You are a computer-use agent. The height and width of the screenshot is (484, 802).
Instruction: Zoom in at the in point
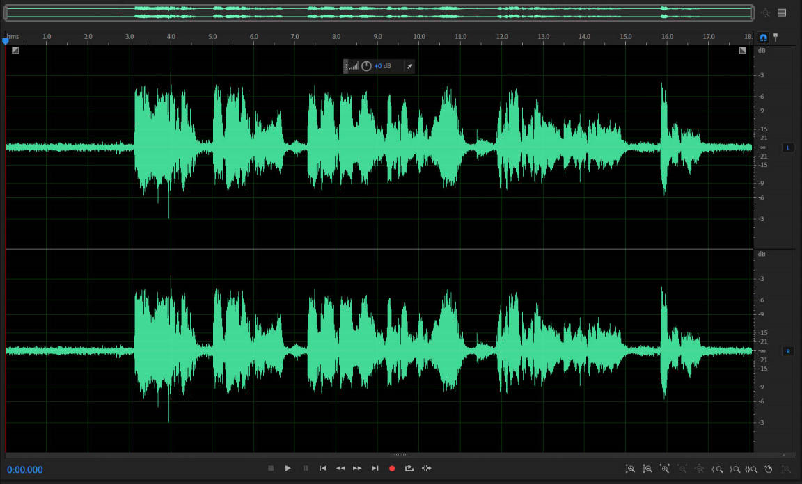[717, 469]
